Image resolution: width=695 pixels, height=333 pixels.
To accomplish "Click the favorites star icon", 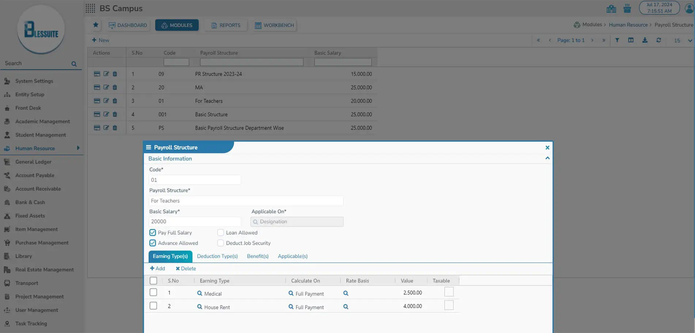I will [96, 25].
